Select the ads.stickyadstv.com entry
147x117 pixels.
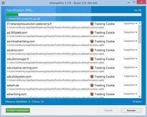[72, 78]
